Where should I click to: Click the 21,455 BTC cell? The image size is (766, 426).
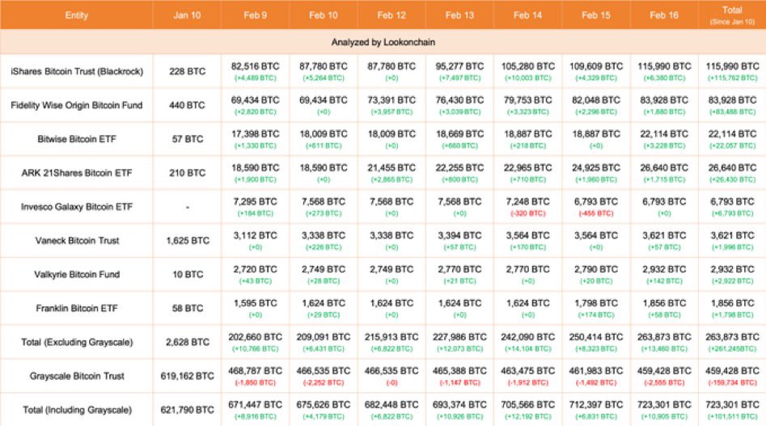(x=391, y=173)
